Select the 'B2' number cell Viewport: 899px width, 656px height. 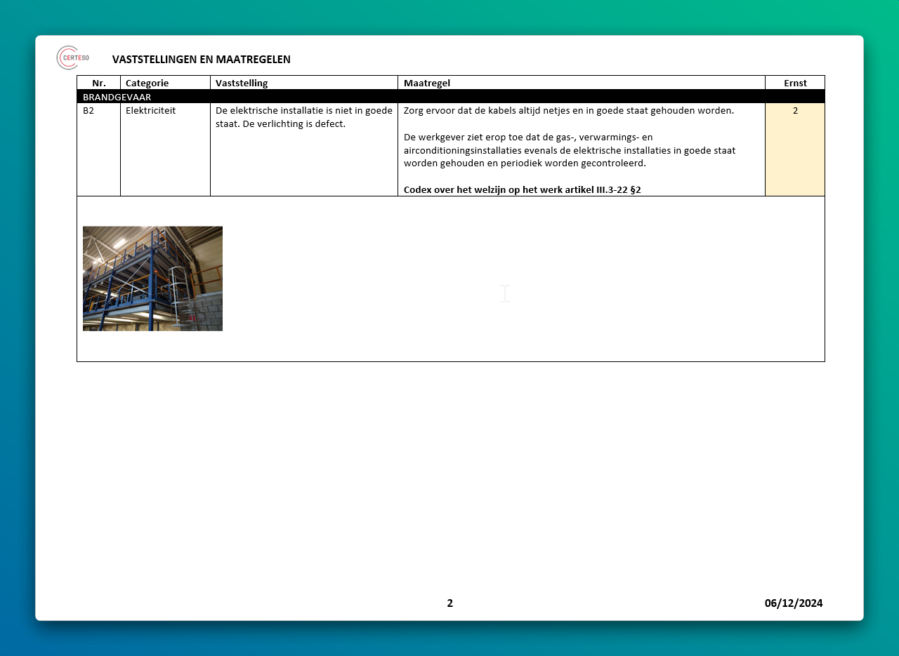[x=88, y=111]
